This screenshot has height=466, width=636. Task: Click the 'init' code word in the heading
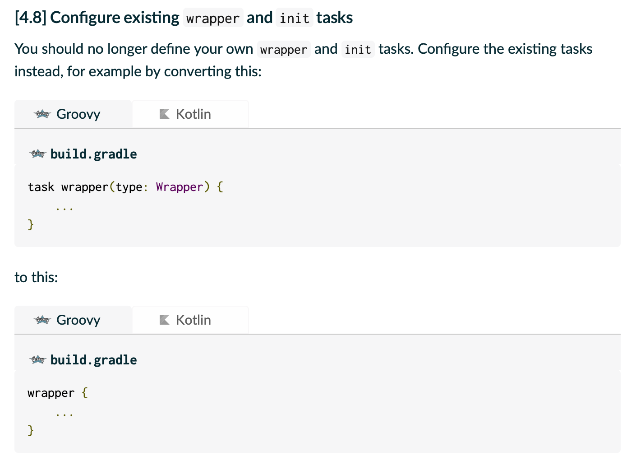[x=295, y=18]
